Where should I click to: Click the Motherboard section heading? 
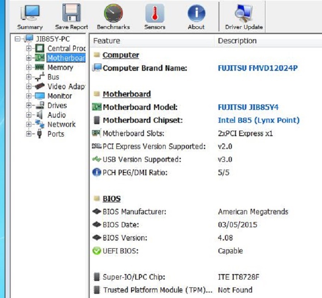tap(126, 94)
